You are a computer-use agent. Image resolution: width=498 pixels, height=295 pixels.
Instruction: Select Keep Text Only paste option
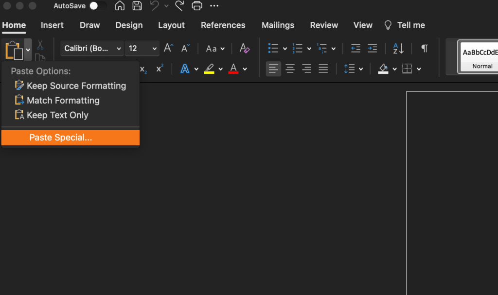click(57, 115)
